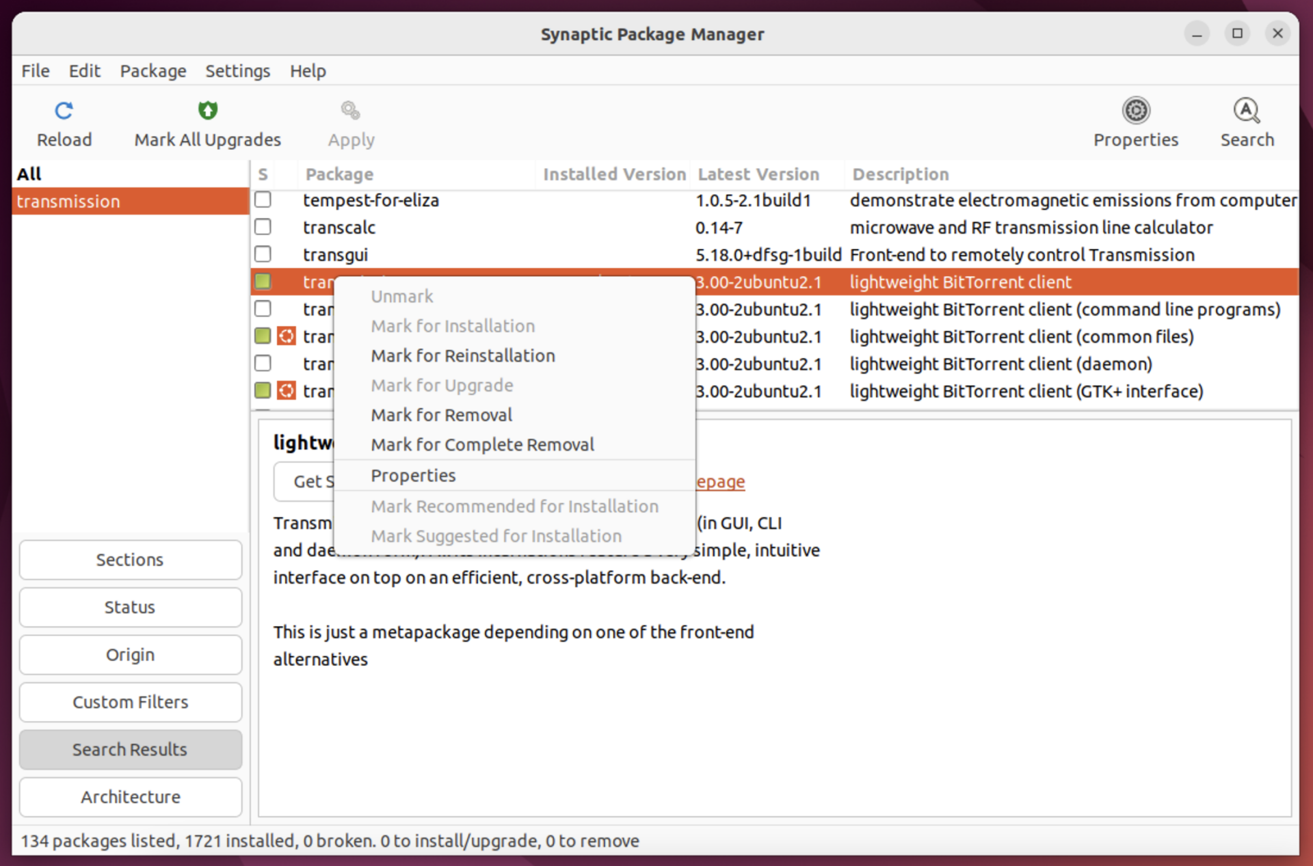This screenshot has height=866, width=1313.
Task: Choose Mark for Complete Removal
Action: (482, 444)
